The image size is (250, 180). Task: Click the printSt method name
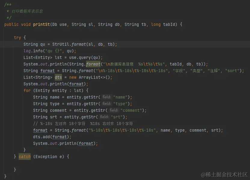tap(42, 24)
